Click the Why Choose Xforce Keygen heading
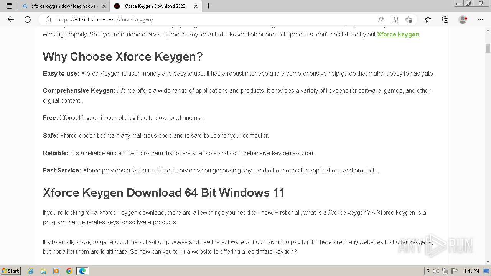The image size is (491, 276). tap(123, 57)
